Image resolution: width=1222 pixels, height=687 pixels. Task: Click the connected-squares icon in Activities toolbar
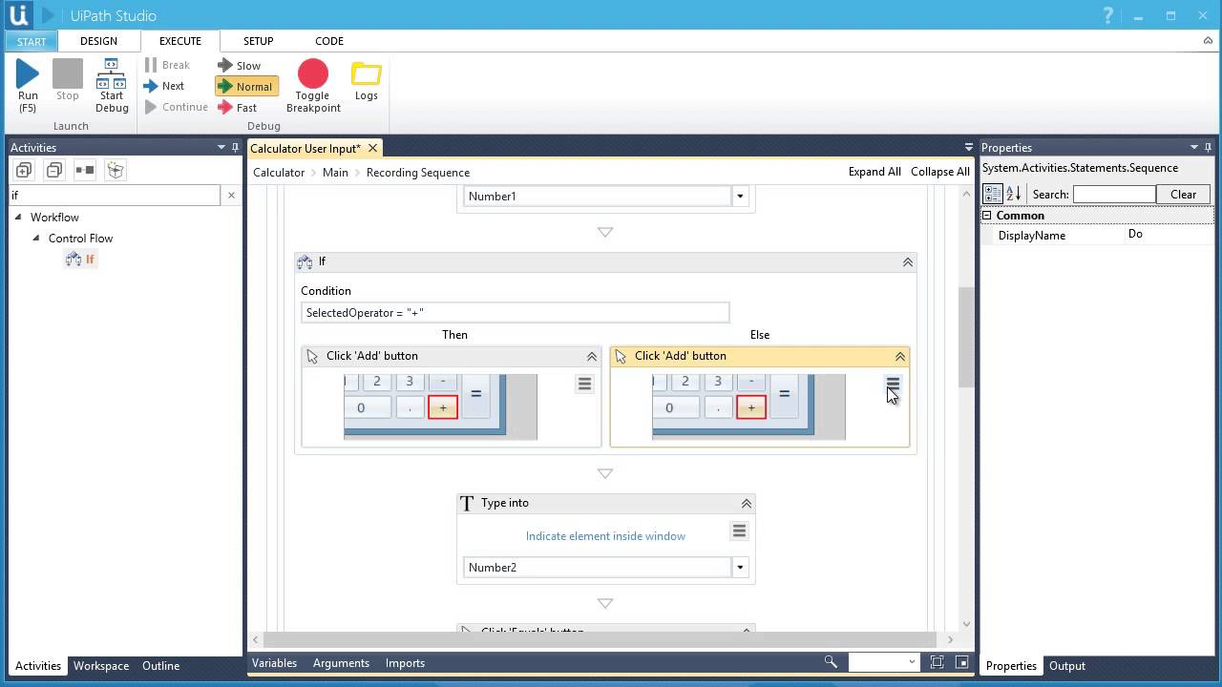click(x=85, y=170)
